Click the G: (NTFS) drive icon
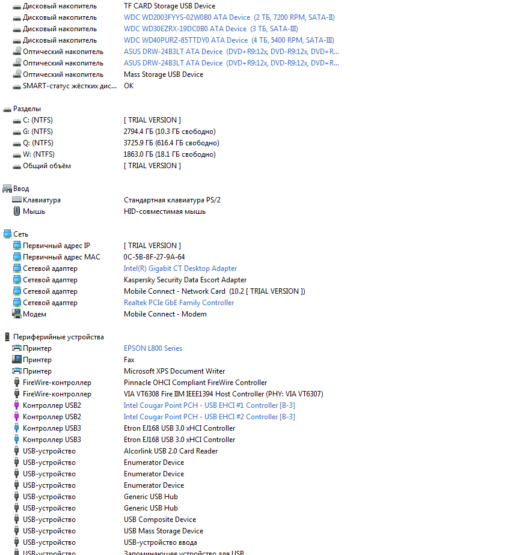 (x=17, y=132)
